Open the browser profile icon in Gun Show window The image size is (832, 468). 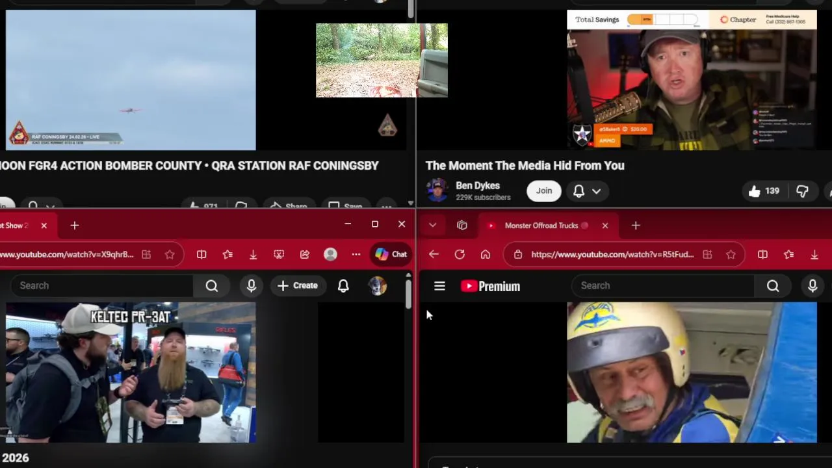[x=330, y=255]
